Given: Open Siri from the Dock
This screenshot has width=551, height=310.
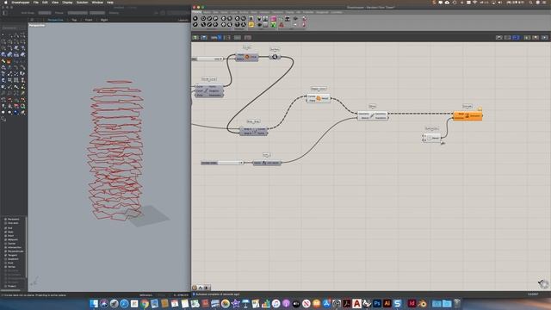Looking at the screenshot, I should [x=103, y=303].
